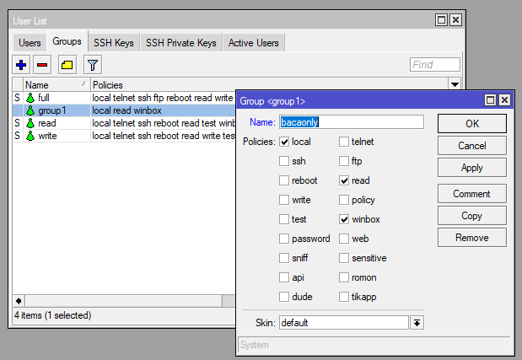Open the Skin dropdown arrow

click(417, 323)
